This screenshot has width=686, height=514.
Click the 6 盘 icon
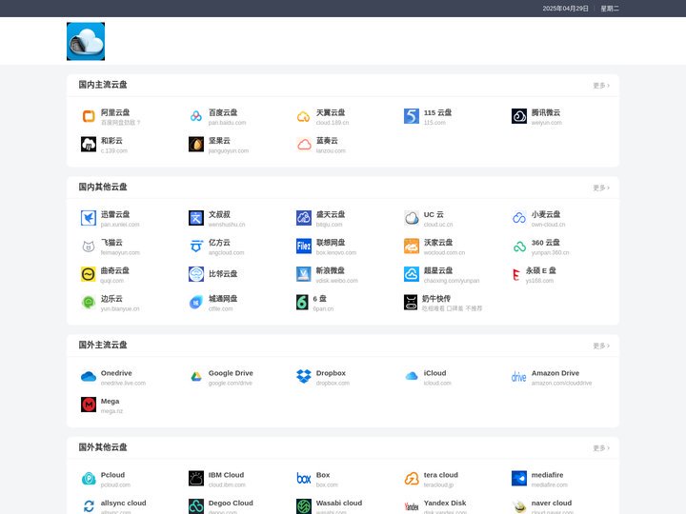point(302,302)
